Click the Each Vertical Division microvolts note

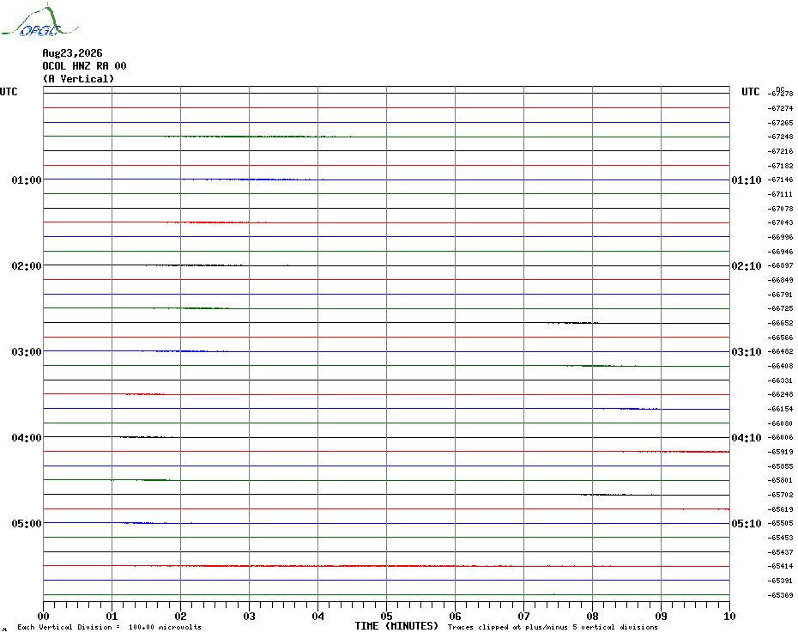110,627
